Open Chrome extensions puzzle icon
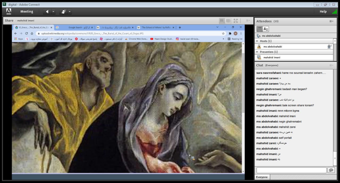The height and width of the screenshot is (183, 340). coord(230,33)
